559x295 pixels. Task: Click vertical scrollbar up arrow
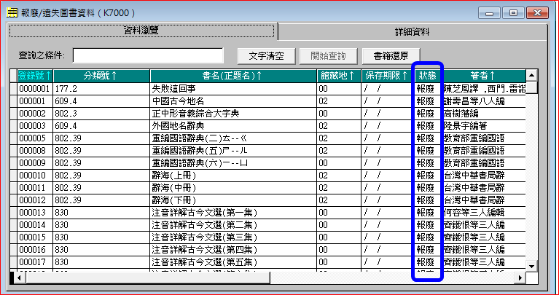coord(531,75)
